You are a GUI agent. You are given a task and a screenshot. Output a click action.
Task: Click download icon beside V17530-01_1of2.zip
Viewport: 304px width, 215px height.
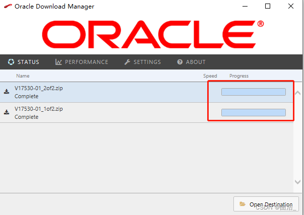pyautogui.click(x=7, y=112)
